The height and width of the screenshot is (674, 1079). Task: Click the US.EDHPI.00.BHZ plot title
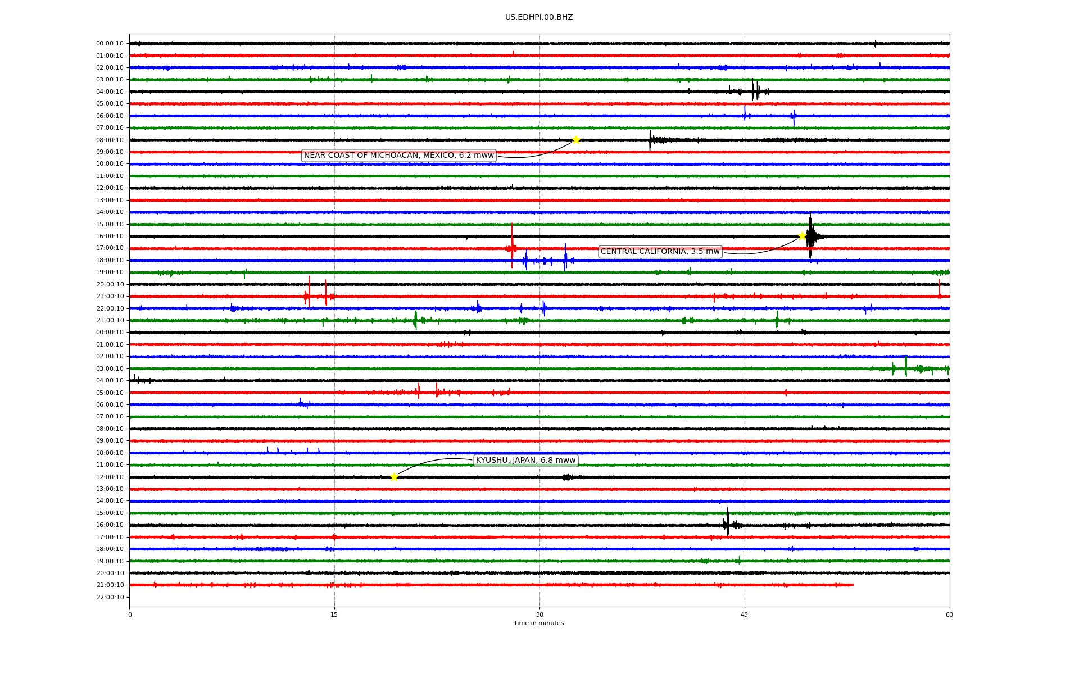[x=539, y=17]
